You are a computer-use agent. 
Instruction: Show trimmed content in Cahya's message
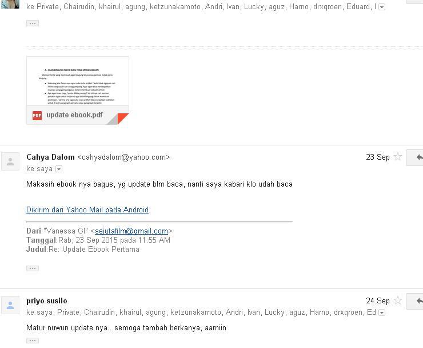tap(33, 268)
